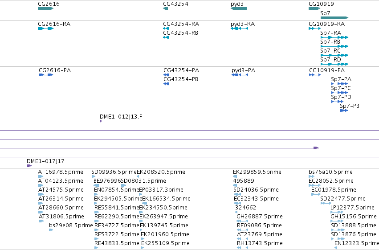Click the SD13888.5prime EST
This screenshot has height=250, width=379.
point(338,230)
